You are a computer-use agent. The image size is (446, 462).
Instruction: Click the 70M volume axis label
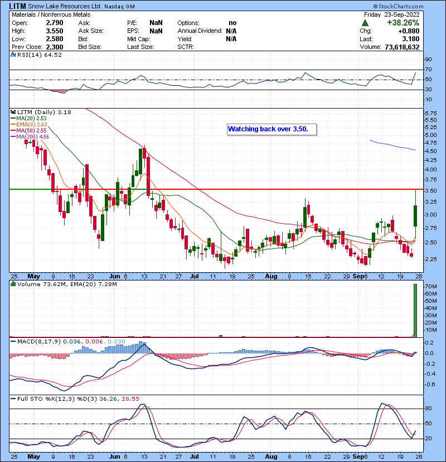(430, 287)
